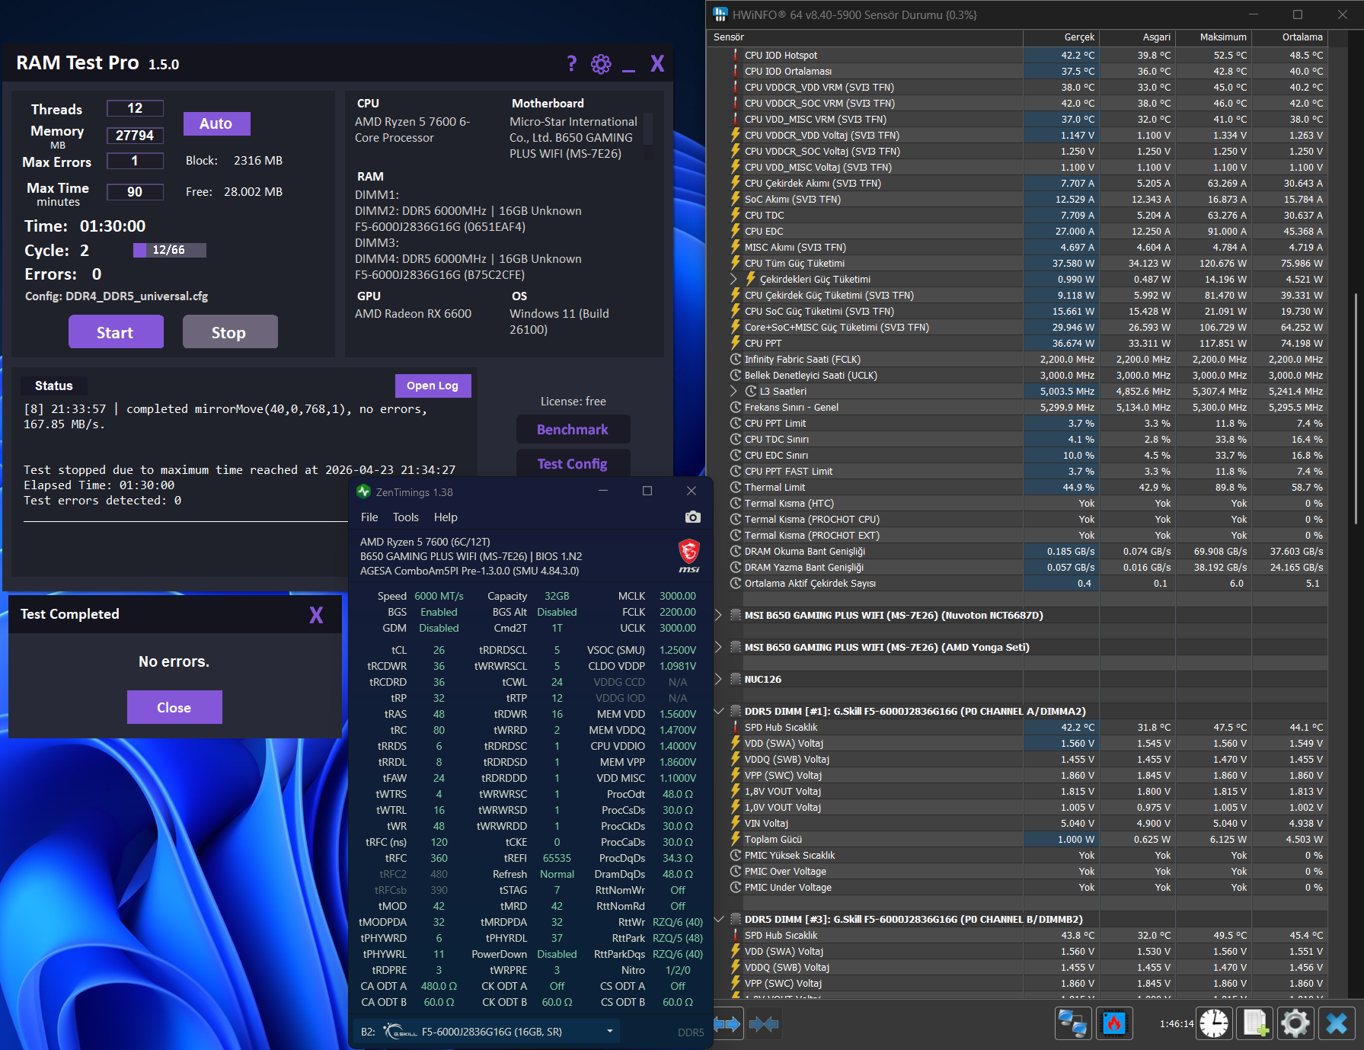Open the Tools menu in ZenTimings

[405, 517]
